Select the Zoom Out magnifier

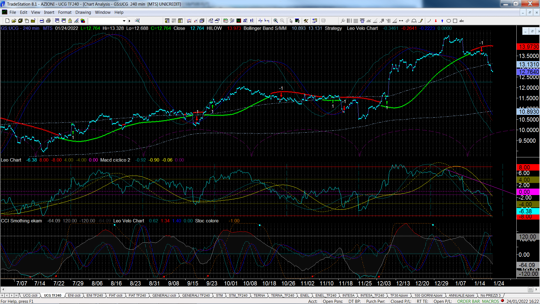coord(282,21)
